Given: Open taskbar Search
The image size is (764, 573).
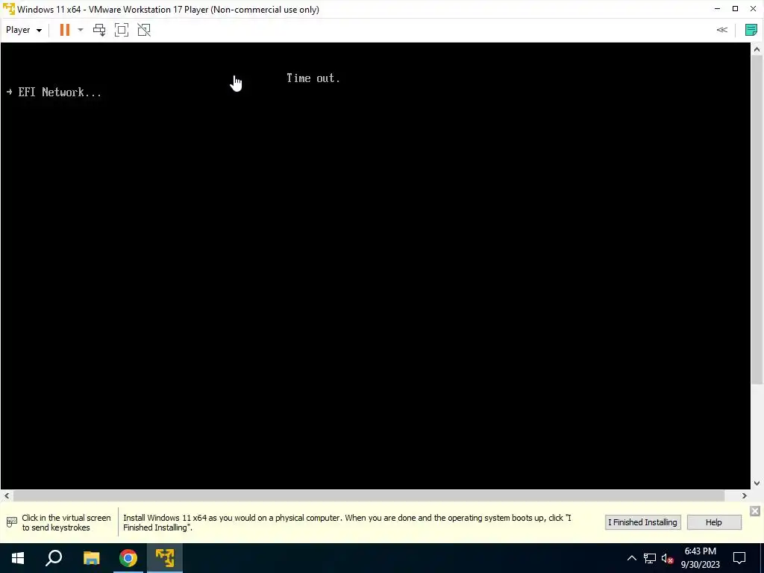Looking at the screenshot, I should (x=54, y=558).
